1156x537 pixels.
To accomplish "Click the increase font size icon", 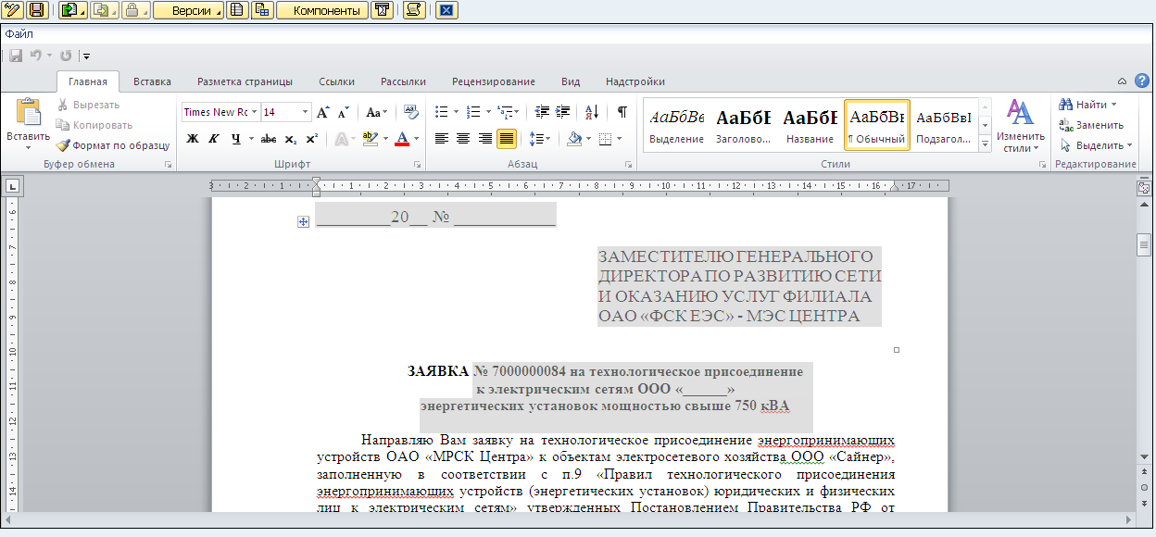I will click(x=323, y=112).
